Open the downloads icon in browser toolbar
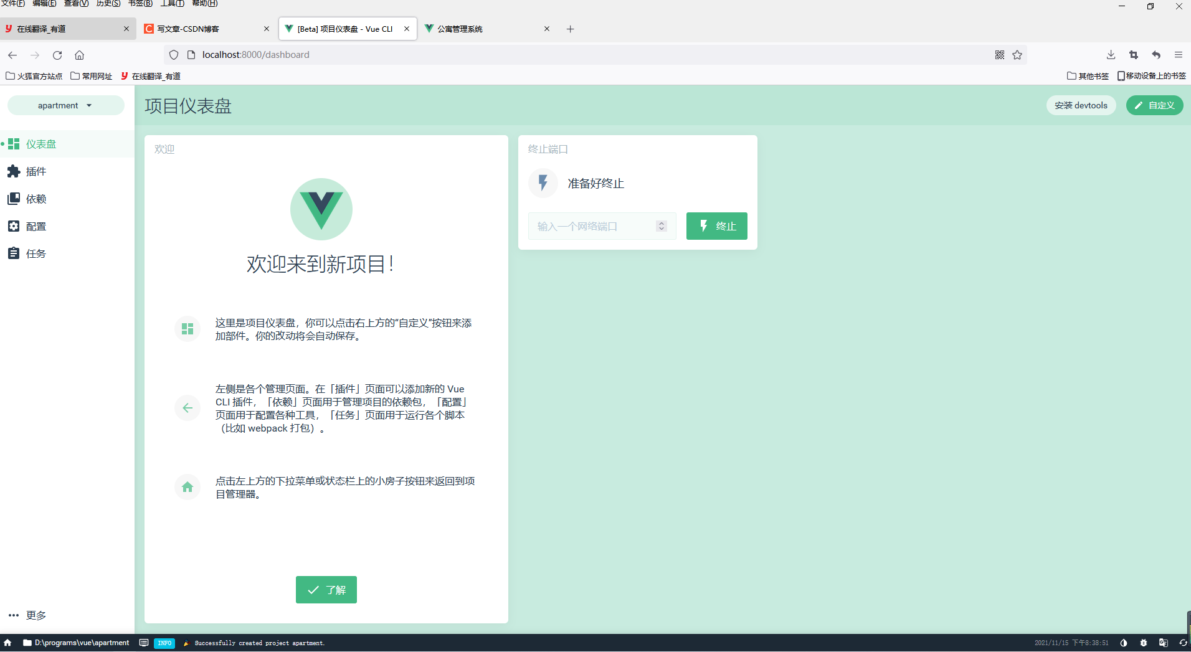This screenshot has height=652, width=1191. pos(1111,55)
